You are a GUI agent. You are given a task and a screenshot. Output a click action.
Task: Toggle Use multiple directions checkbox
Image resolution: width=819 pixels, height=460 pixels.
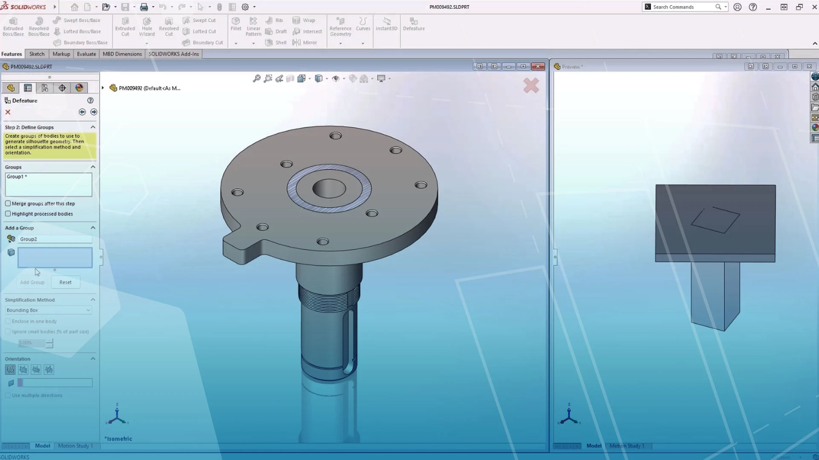click(x=8, y=395)
